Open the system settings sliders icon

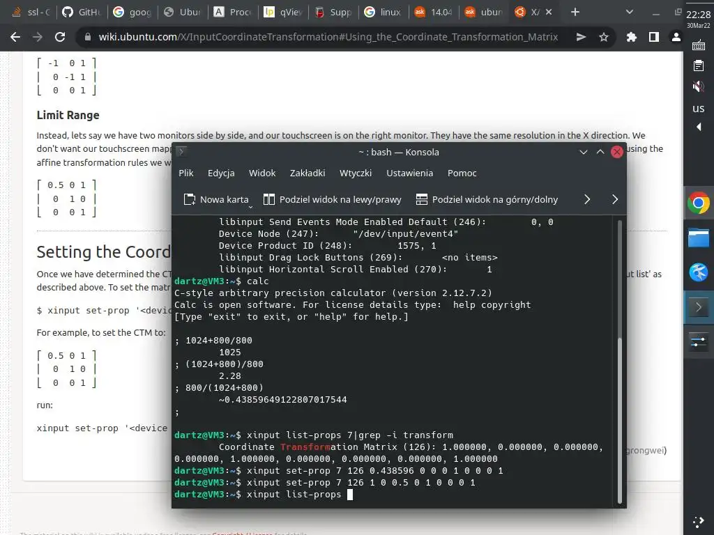coord(699,341)
